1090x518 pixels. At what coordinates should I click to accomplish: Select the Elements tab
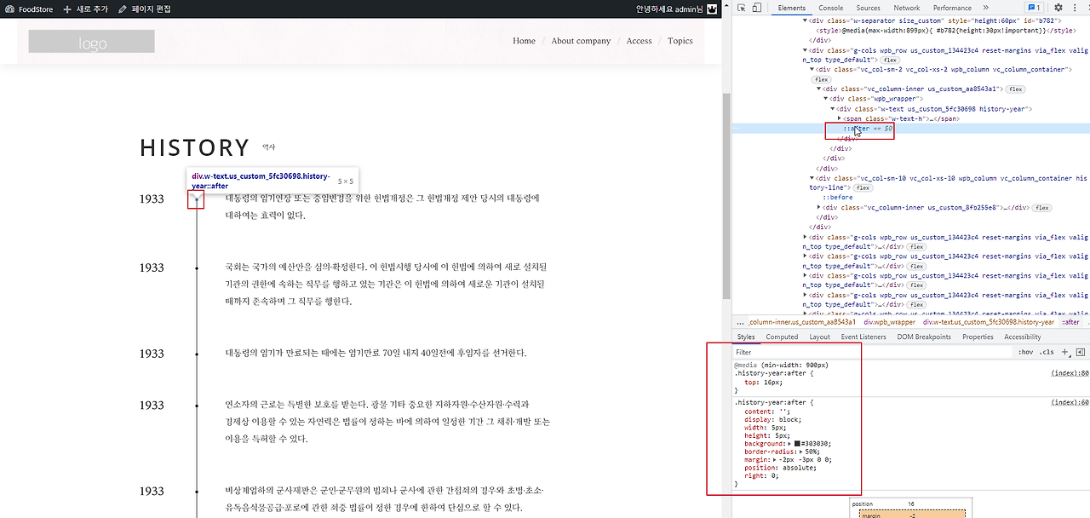791,8
